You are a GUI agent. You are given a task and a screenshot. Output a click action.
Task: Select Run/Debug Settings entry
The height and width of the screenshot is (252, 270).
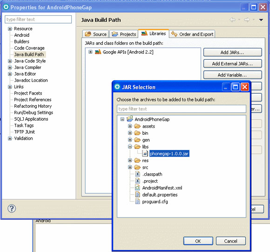pos(34,112)
